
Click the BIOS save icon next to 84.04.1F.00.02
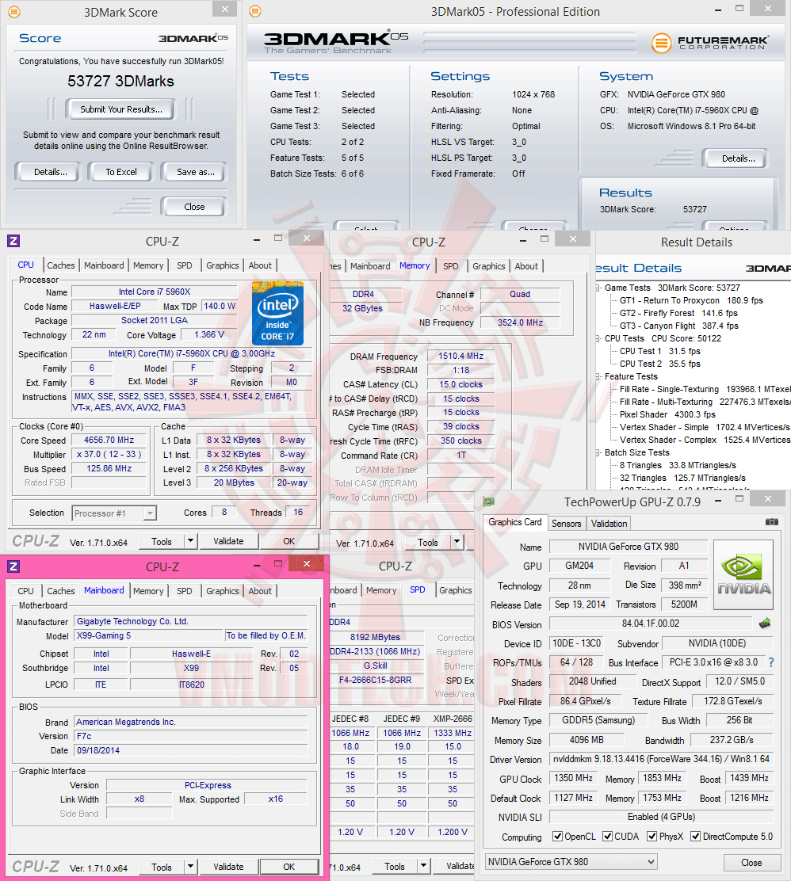coord(765,623)
